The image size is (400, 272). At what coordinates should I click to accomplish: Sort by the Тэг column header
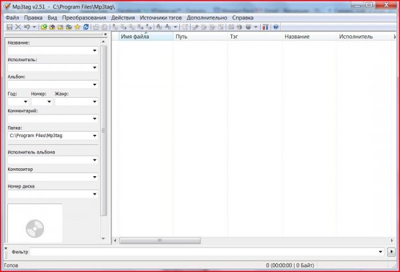pyautogui.click(x=255, y=37)
